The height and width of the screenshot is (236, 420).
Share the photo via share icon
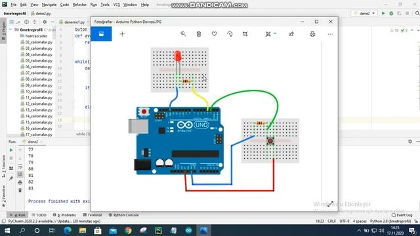[x=291, y=34]
